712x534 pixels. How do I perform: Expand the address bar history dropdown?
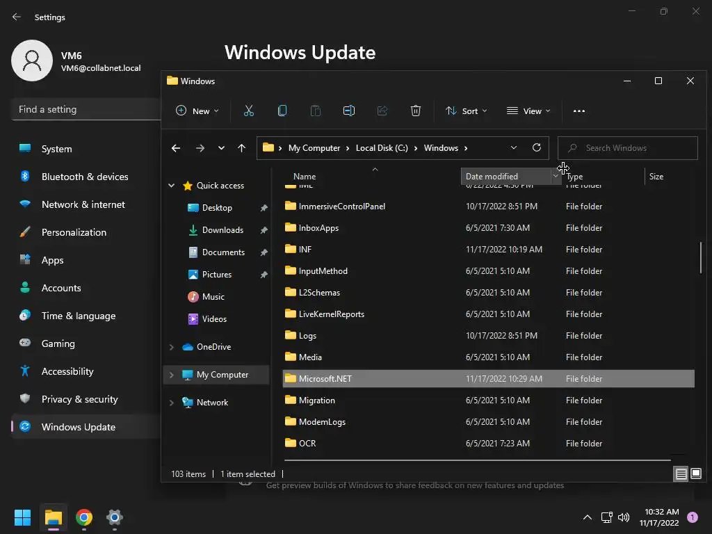pos(514,147)
